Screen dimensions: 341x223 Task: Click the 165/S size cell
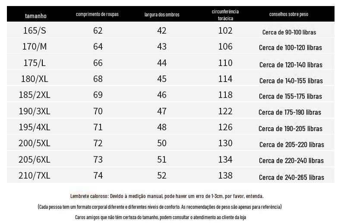pos(35,31)
